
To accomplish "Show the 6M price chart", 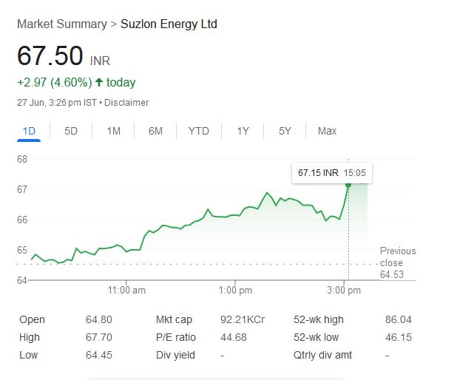I will tap(155, 131).
